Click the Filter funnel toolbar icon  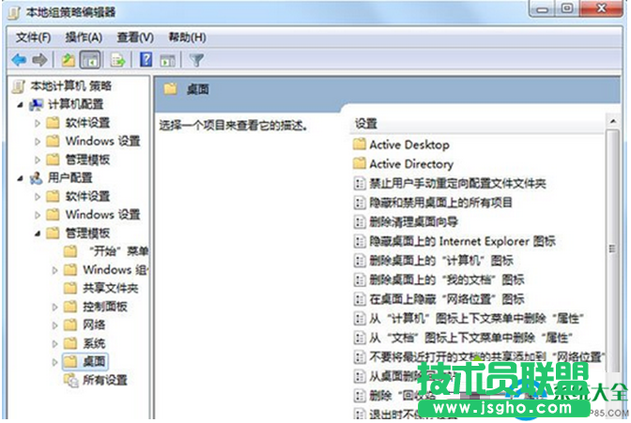196,60
